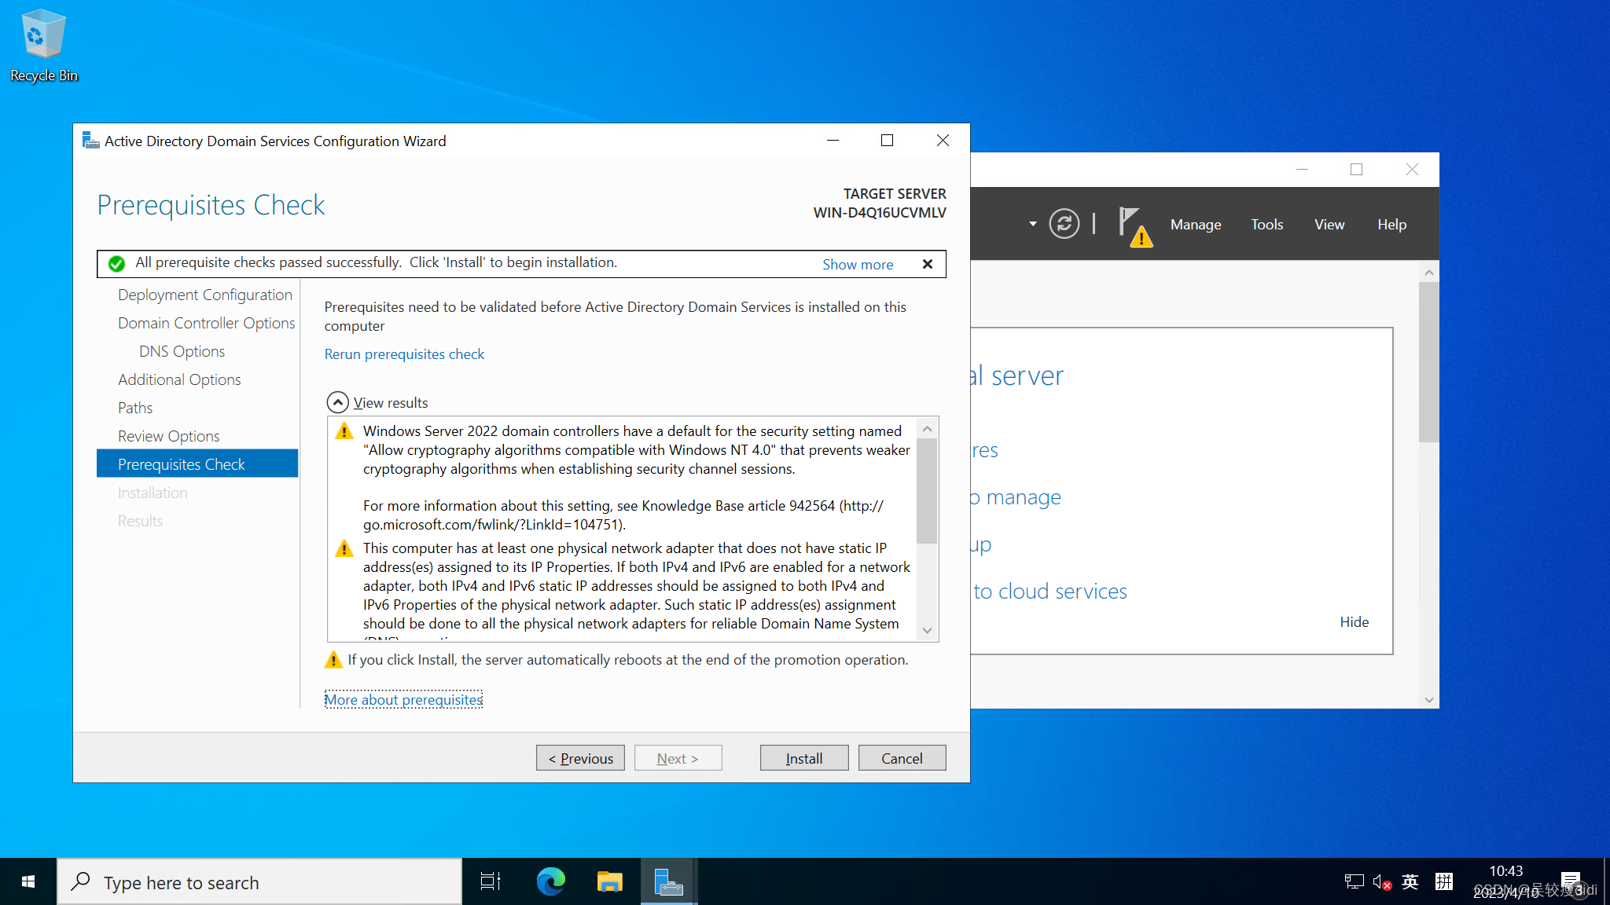Switch to Server Manager taskbar icon
The height and width of the screenshot is (905, 1610).
(x=668, y=881)
